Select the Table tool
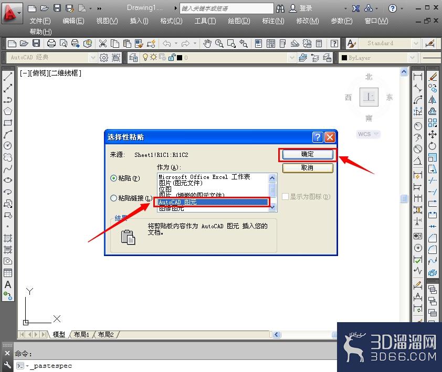 pyautogui.click(x=7, y=273)
